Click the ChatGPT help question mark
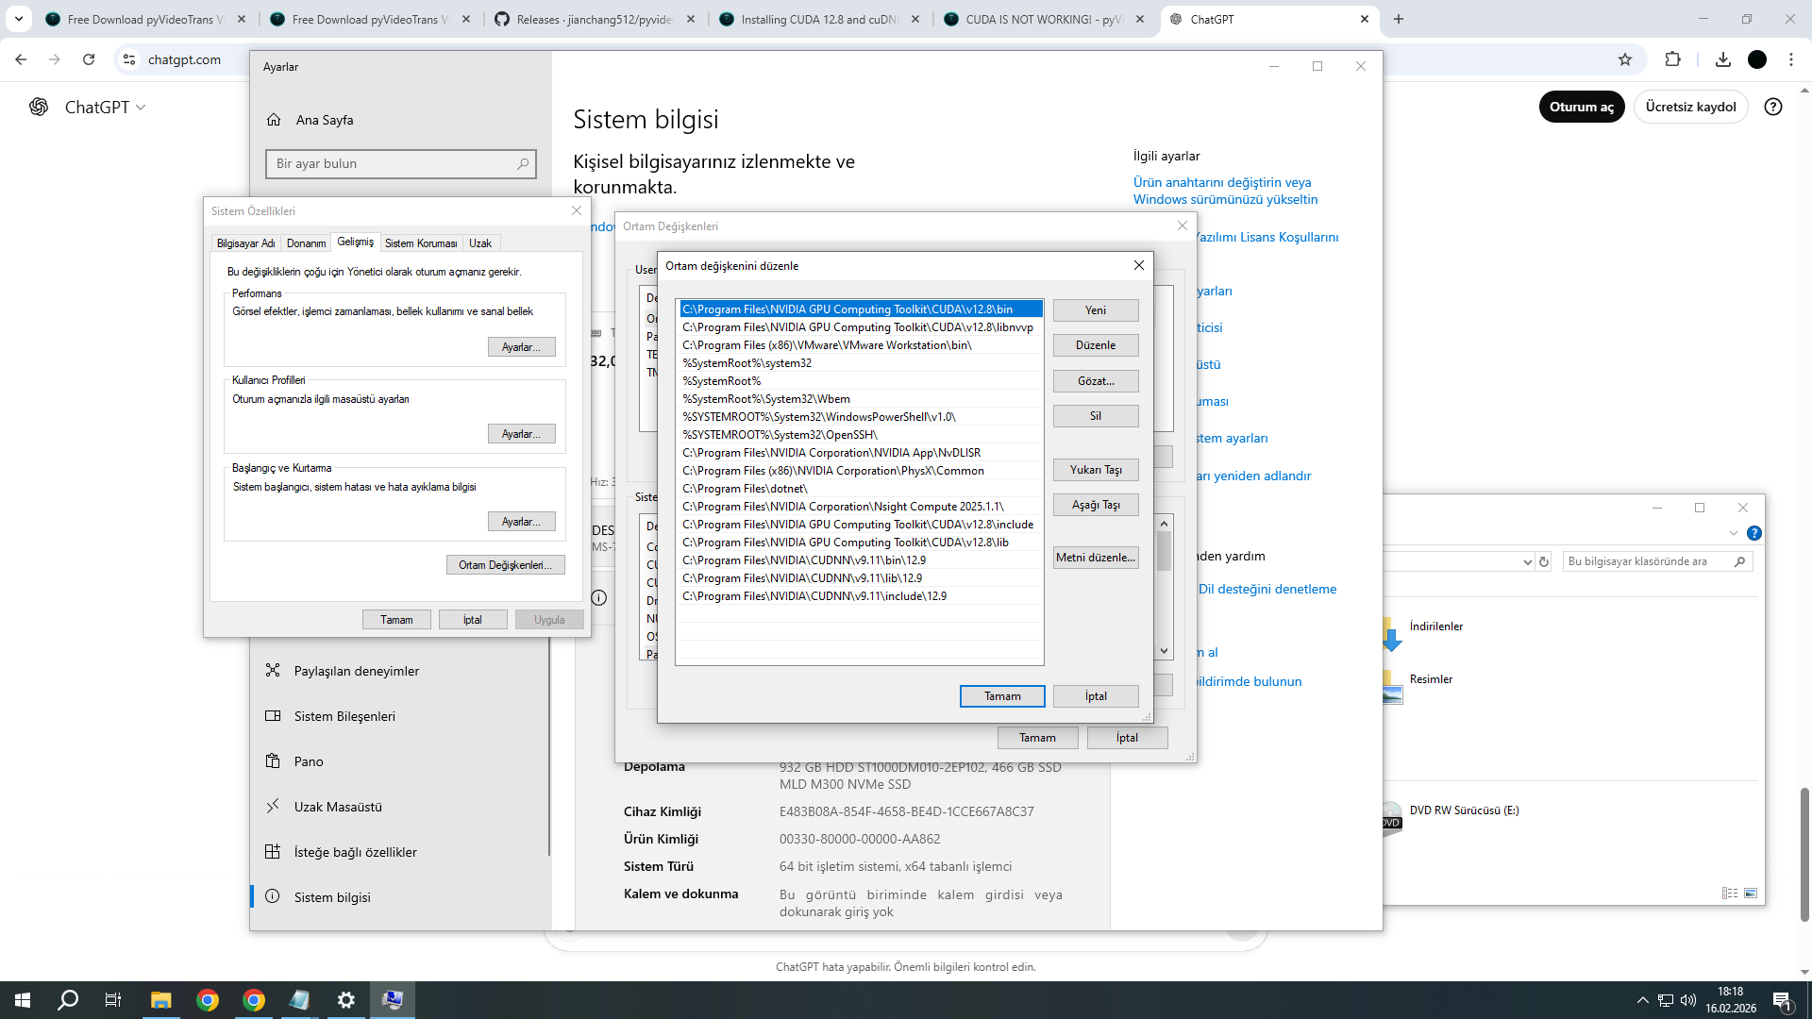 pyautogui.click(x=1773, y=107)
